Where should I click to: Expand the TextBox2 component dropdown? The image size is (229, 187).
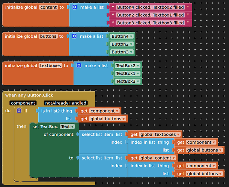pos(139,65)
